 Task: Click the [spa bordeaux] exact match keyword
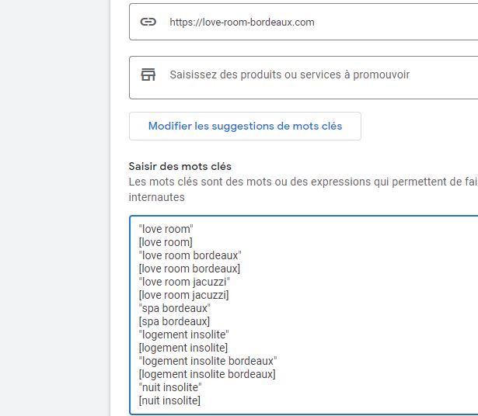point(175,321)
